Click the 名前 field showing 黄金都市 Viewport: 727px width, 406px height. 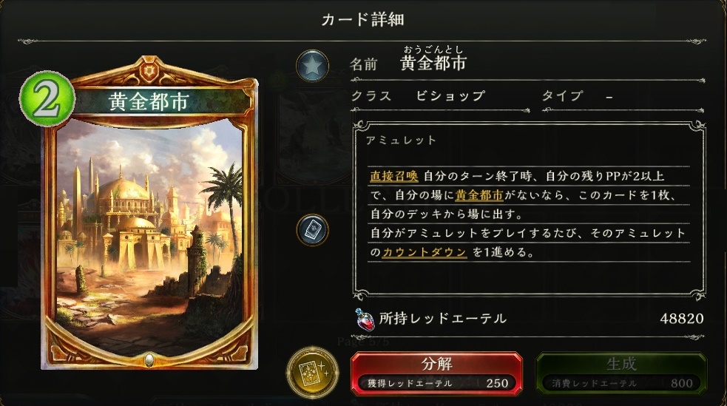(x=527, y=64)
